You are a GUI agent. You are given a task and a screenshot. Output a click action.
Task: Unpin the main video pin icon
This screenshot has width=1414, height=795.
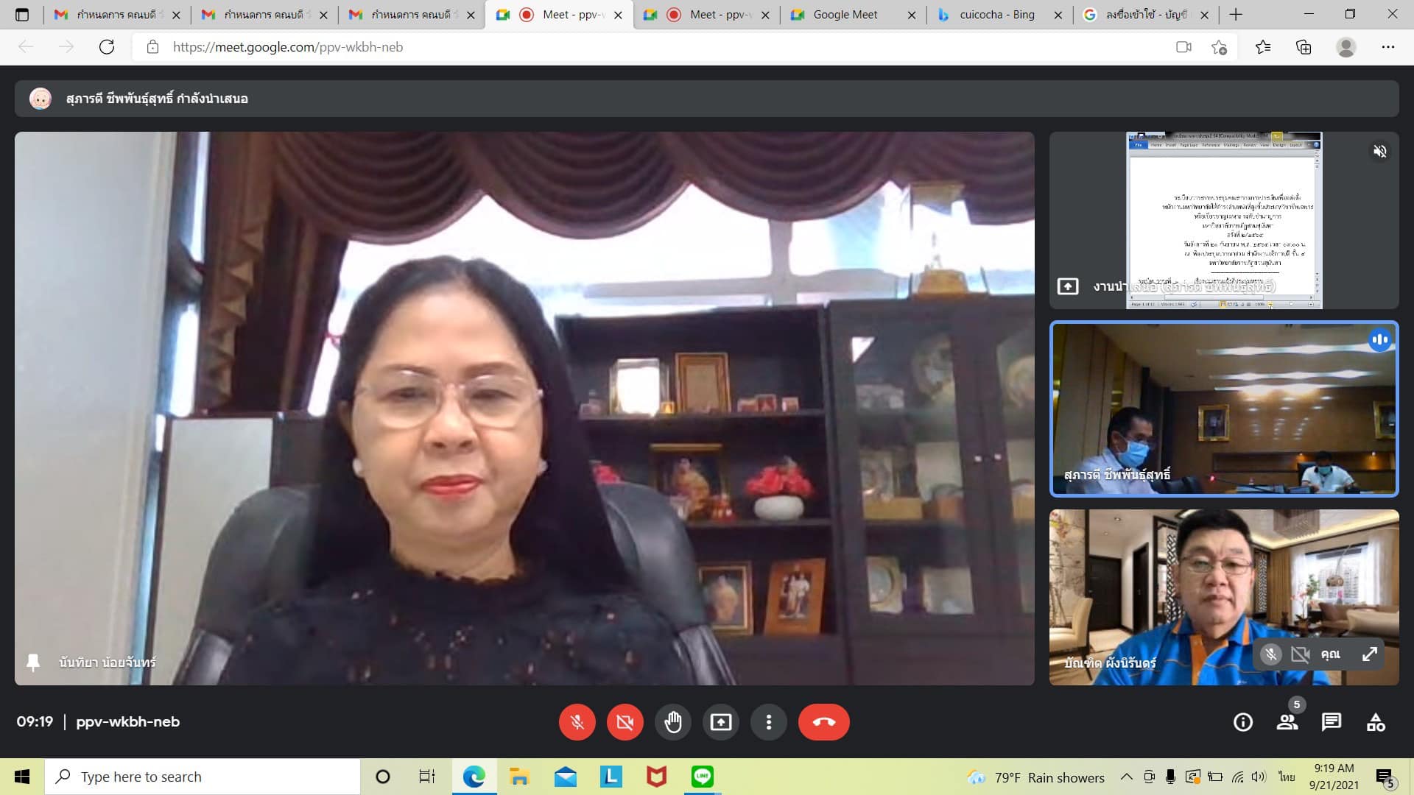coord(33,662)
